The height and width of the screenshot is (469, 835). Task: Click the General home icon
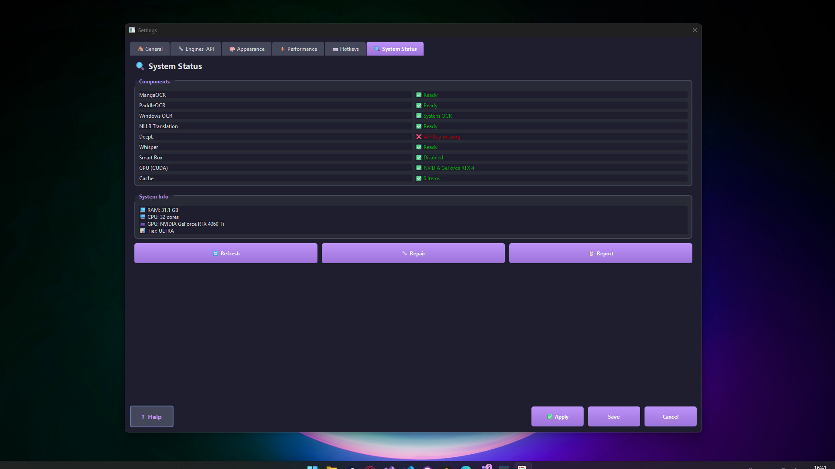(141, 49)
